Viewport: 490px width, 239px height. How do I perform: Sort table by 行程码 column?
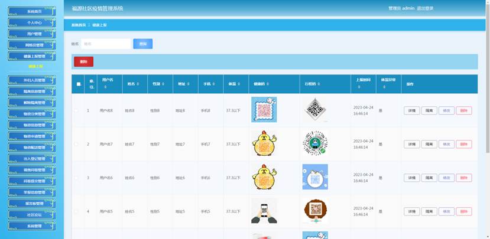(x=319, y=84)
